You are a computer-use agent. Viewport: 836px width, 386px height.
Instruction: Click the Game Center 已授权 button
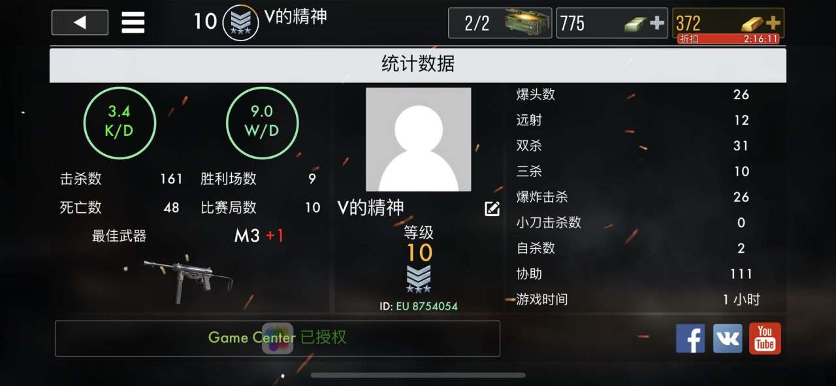[x=278, y=338]
